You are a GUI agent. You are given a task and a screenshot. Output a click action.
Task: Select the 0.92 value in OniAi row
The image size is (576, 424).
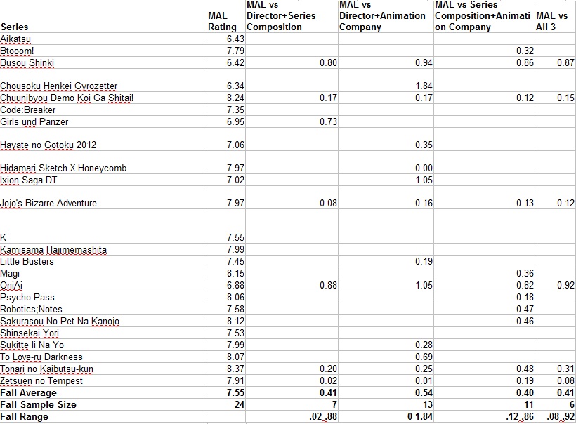(x=556, y=285)
